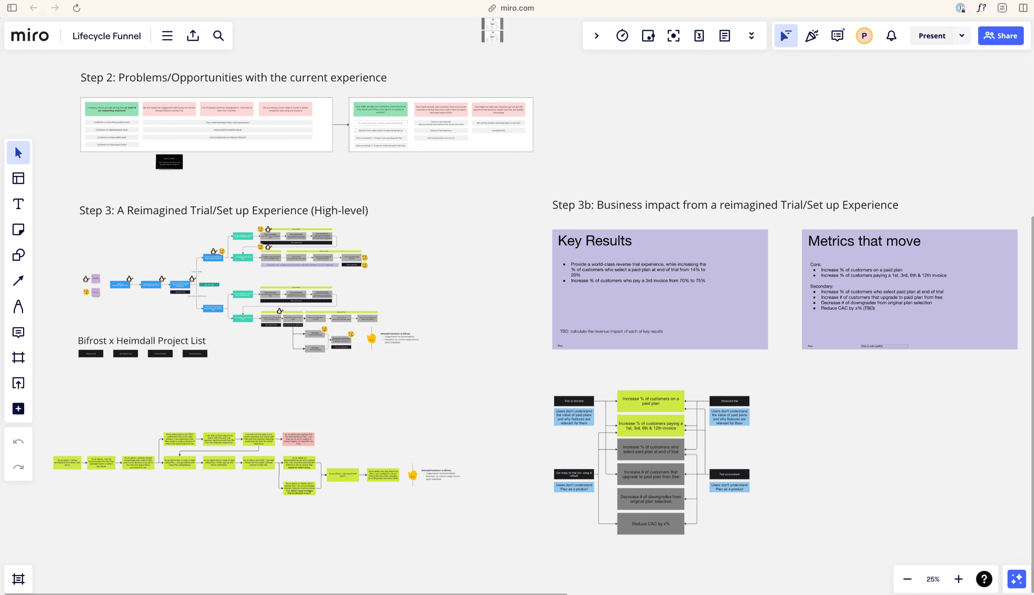Reload the browser page

[x=76, y=8]
